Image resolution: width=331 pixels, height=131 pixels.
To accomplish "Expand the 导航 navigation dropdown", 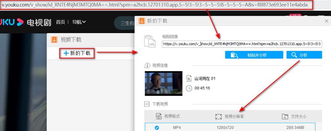I will [79, 22].
